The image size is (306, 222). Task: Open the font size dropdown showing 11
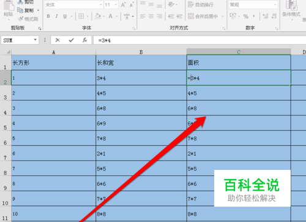[x=116, y=4]
